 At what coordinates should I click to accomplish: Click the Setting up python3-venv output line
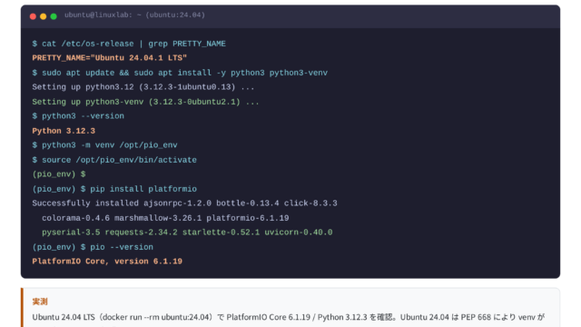pyautogui.click(x=145, y=102)
